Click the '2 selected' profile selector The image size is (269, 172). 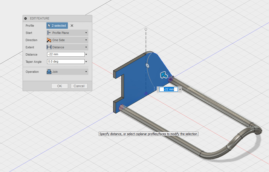click(57, 26)
